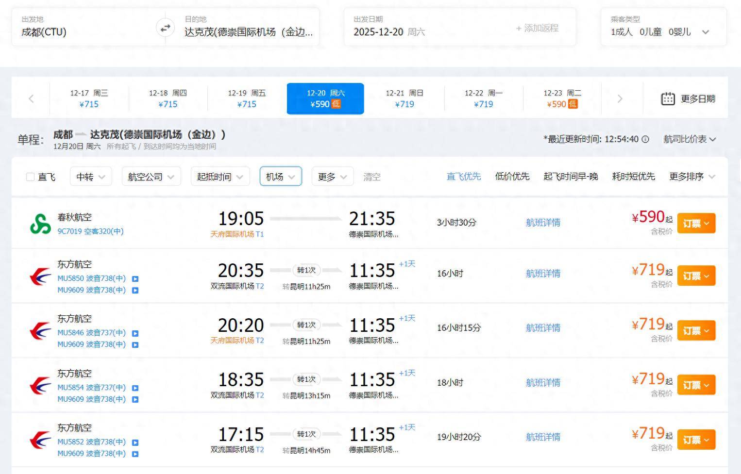The width and height of the screenshot is (741, 474).
Task: Click flight number 9C7019 空客320(中)
Action: [x=90, y=231]
